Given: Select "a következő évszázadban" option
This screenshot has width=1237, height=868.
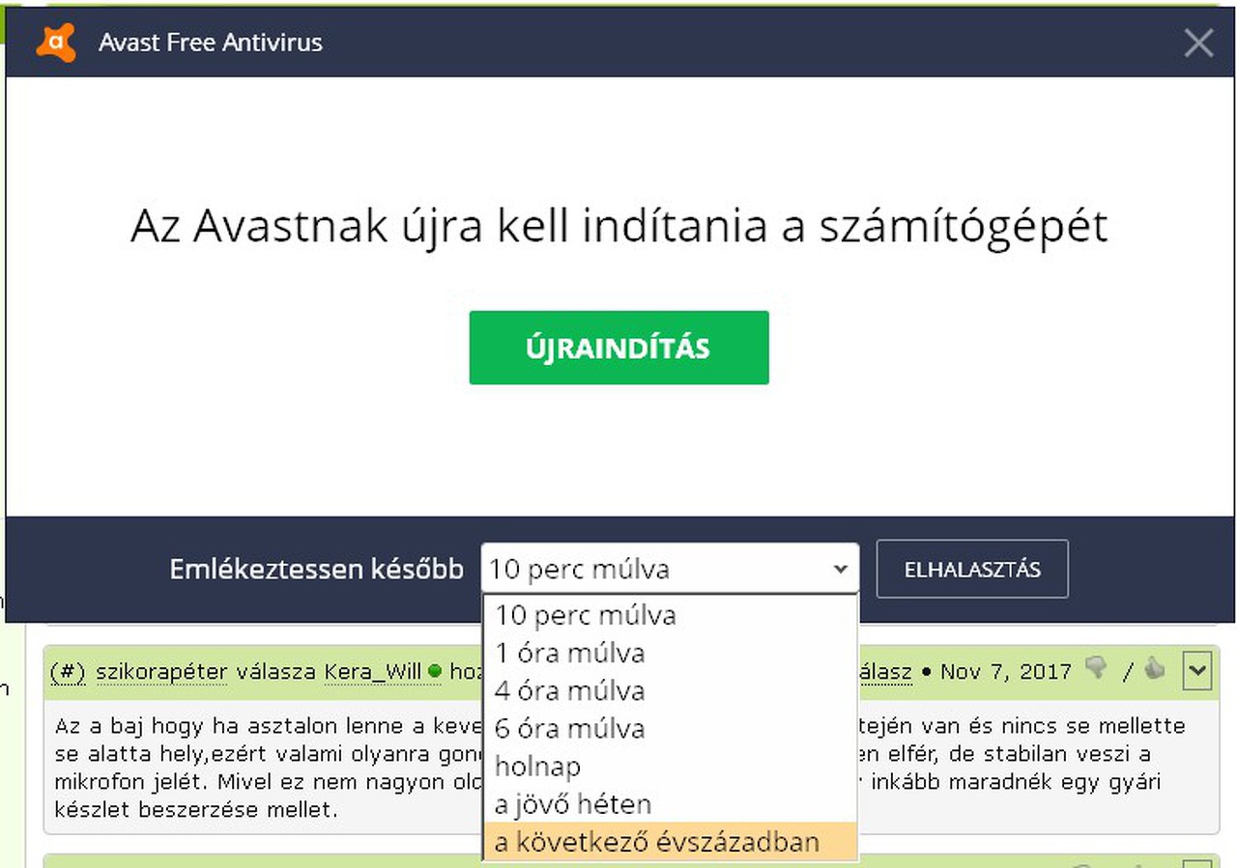Looking at the screenshot, I should pos(670,841).
